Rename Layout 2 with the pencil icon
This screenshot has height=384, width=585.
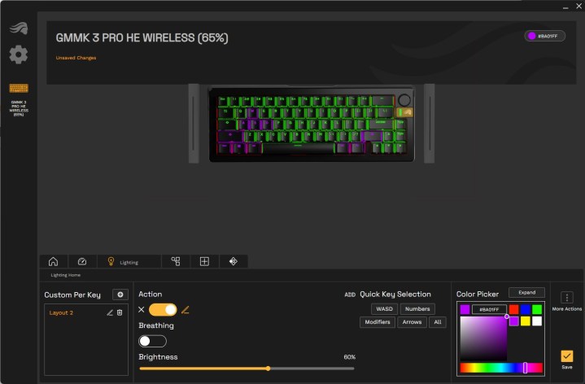pos(110,312)
